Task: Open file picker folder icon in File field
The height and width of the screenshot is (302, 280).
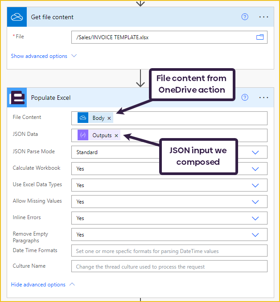Action: (x=260, y=37)
